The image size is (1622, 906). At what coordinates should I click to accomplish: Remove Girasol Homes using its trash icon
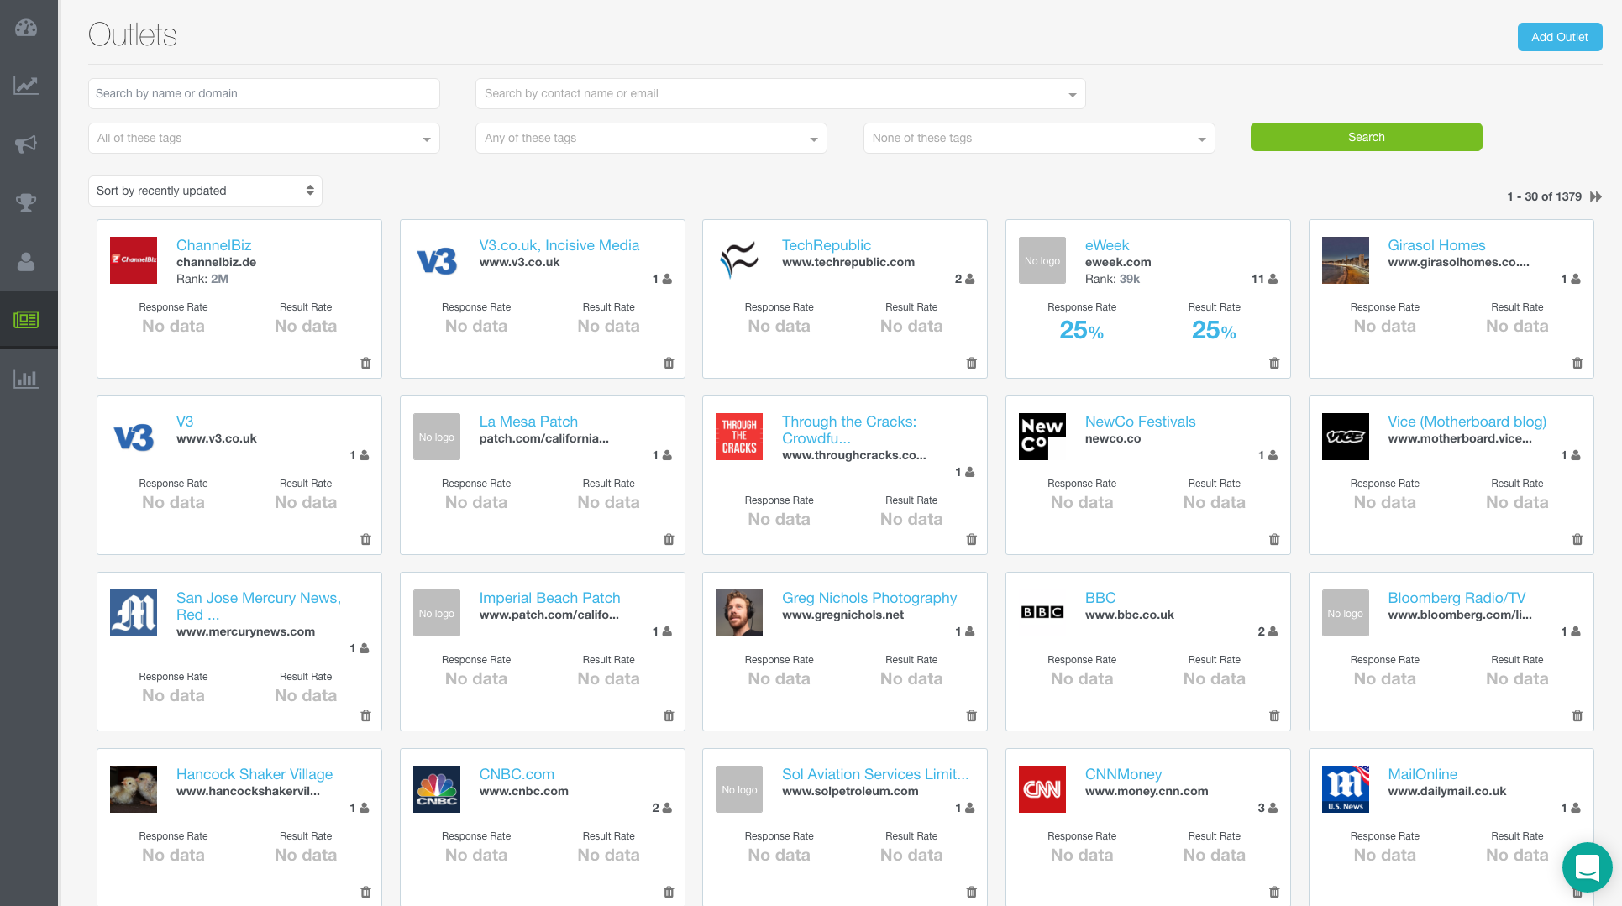[x=1577, y=363]
